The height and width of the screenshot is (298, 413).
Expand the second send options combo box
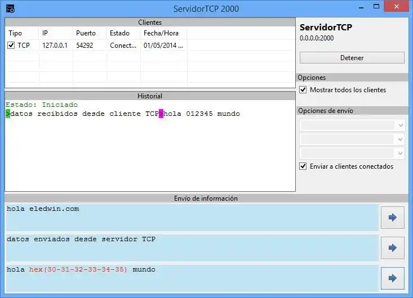(x=352, y=139)
